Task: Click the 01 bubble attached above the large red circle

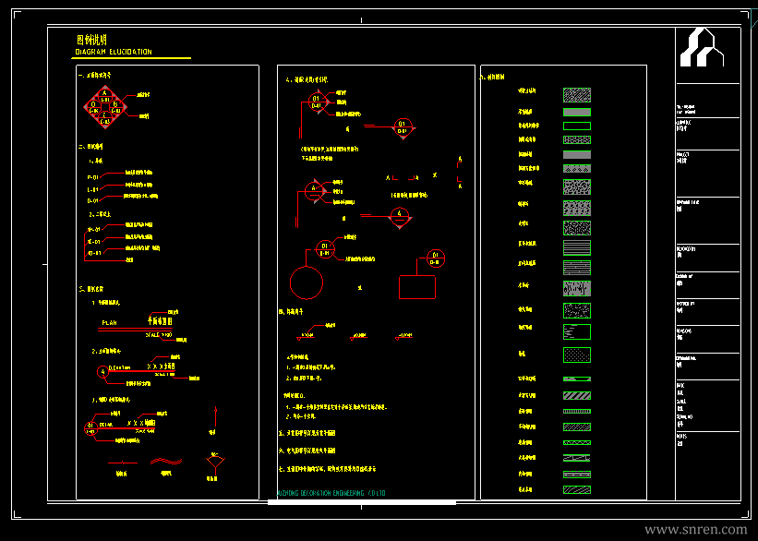Action: pyautogui.click(x=325, y=249)
